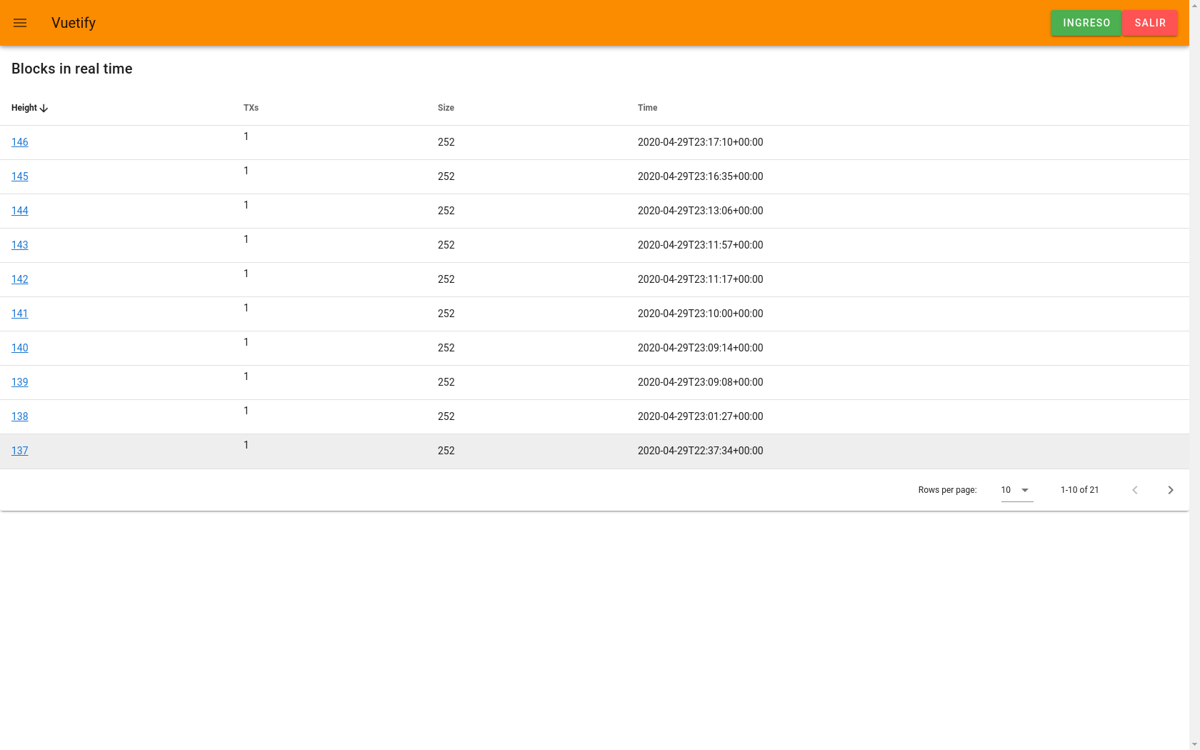
Task: Click the Vuetify app title
Action: [x=74, y=23]
